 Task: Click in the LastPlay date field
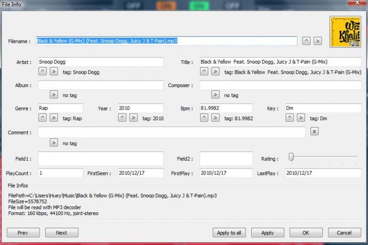point(323,173)
